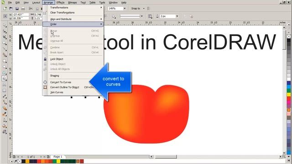Screen dimensions: 292x164
Task: Select the Freehand tool in toolbox
Action: point(5,49)
